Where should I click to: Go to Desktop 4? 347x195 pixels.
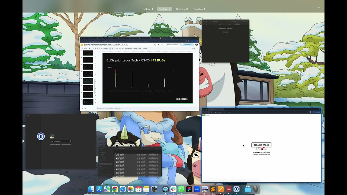click(x=199, y=9)
